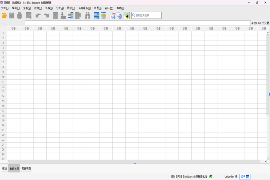Open the 分析 menu

pos(60,8)
